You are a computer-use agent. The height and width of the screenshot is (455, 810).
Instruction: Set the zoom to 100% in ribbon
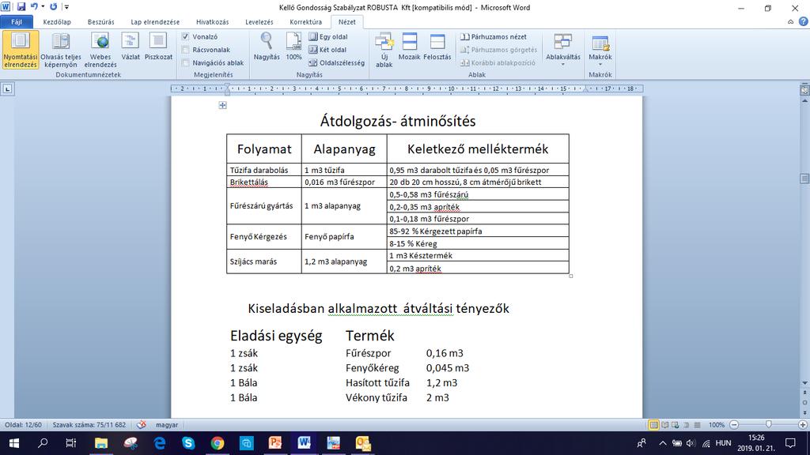[x=294, y=47]
